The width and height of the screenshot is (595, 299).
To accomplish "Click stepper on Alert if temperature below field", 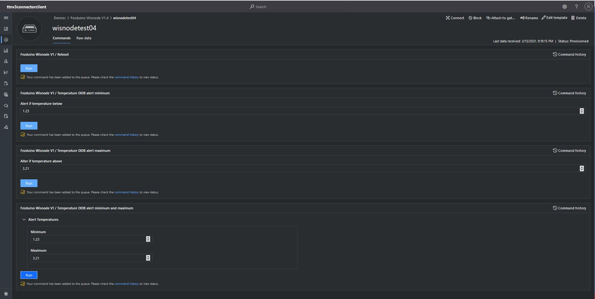I will pyautogui.click(x=582, y=111).
